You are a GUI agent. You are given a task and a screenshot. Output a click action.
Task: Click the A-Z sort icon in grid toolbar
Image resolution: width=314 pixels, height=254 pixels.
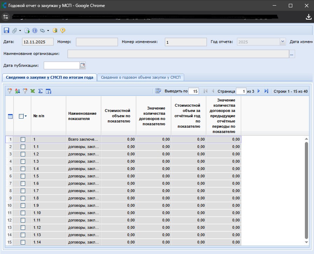17,91
